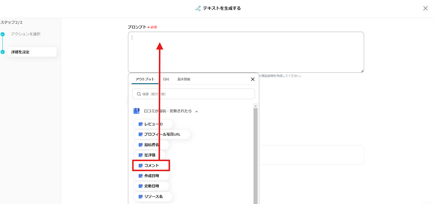This screenshot has width=434, height=204.
Task: Click the checkmark icon beside アクションを選択
Action: point(3,34)
